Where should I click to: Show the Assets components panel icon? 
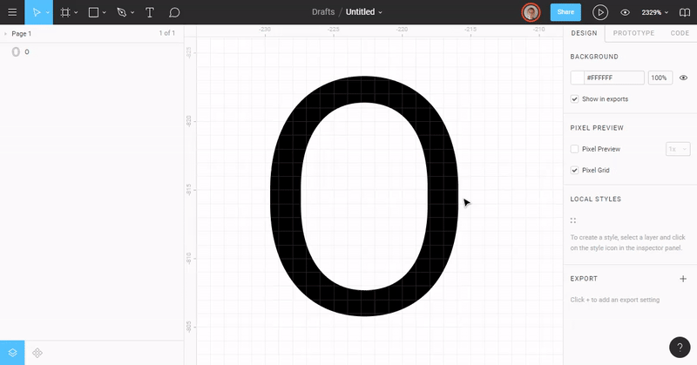pyautogui.click(x=37, y=353)
